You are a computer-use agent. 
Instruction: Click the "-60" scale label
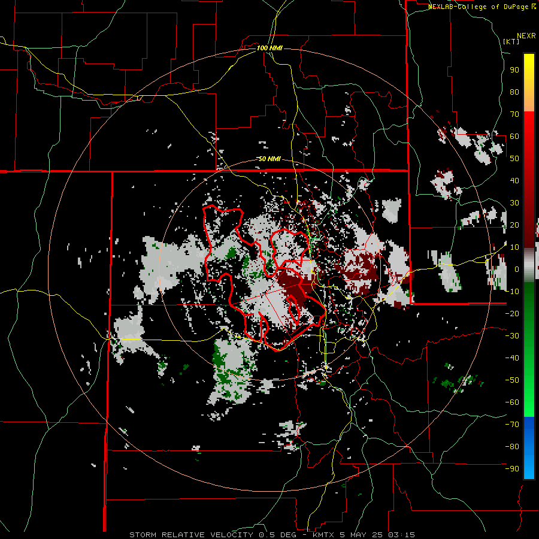click(x=512, y=402)
